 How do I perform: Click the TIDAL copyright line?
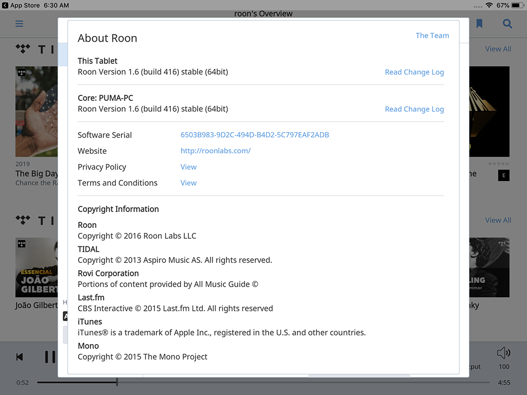[x=175, y=260]
